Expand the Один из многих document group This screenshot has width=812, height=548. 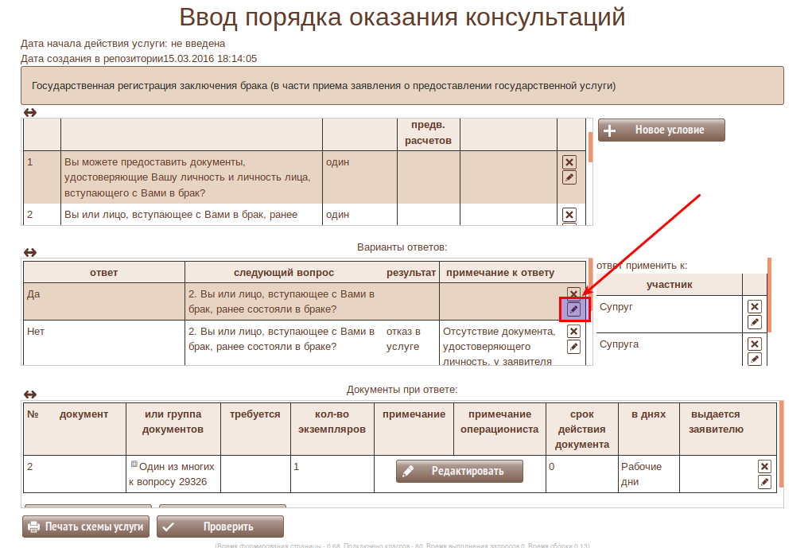134,464
